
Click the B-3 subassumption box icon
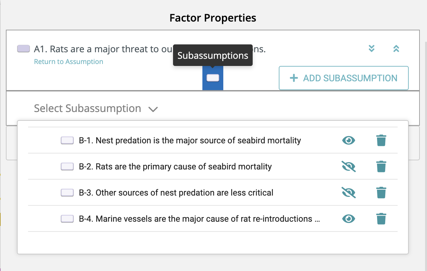[67, 193]
